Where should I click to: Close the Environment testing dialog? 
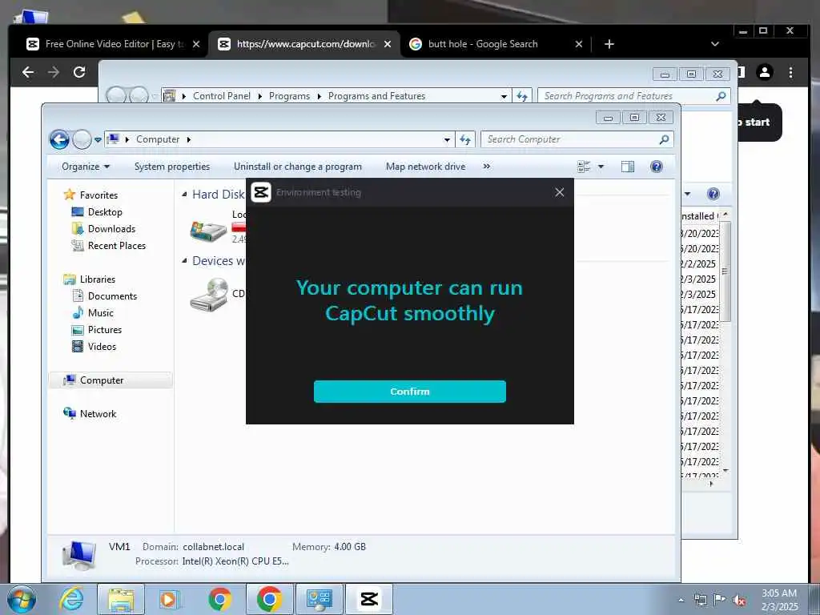click(x=560, y=192)
